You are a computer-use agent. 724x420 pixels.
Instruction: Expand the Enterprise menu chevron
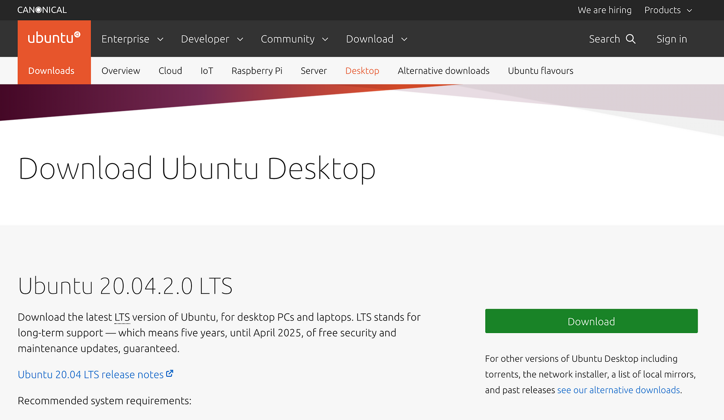[x=160, y=39]
